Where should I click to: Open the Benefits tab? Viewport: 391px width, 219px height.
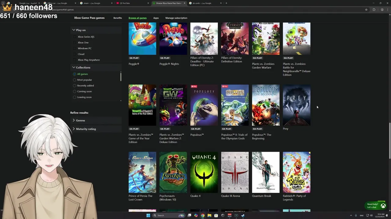(x=118, y=18)
